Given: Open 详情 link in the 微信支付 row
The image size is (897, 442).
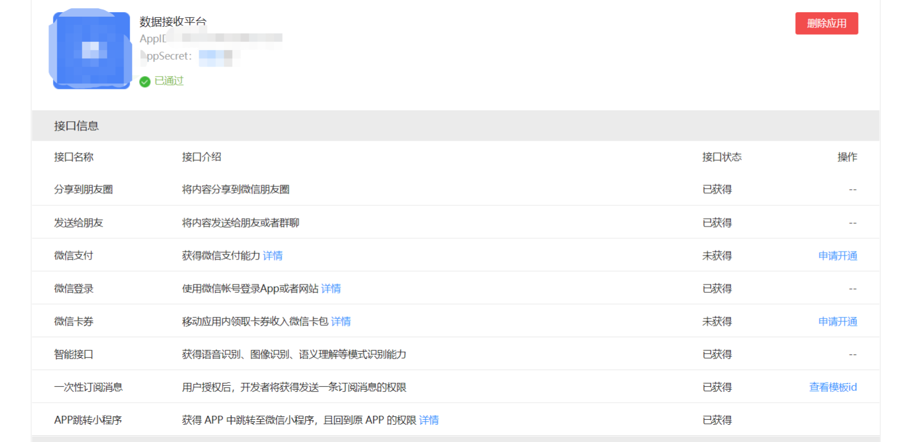Looking at the screenshot, I should (x=273, y=256).
